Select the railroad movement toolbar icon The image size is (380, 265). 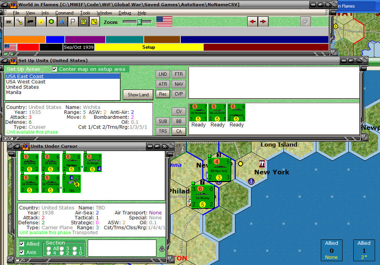coord(30,22)
